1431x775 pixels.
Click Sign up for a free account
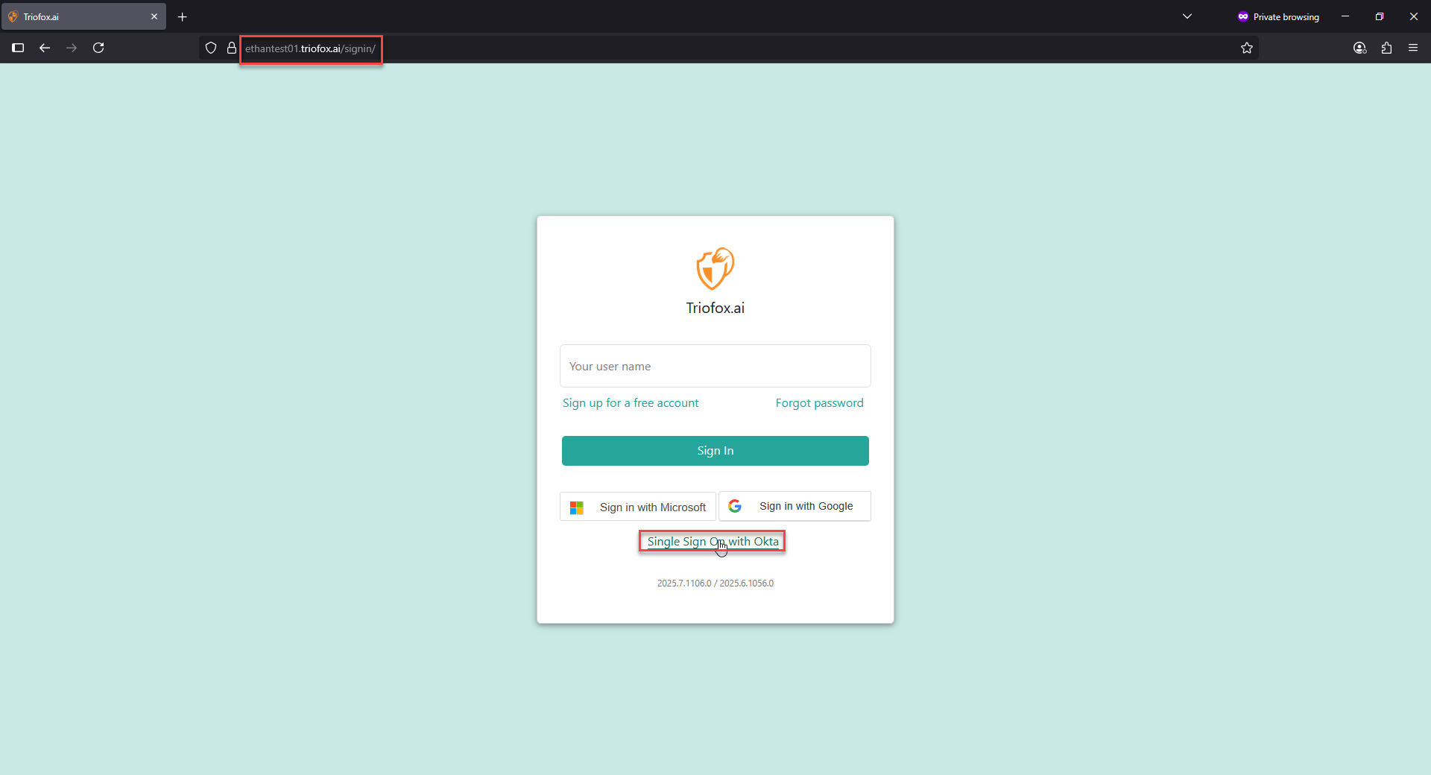631,403
